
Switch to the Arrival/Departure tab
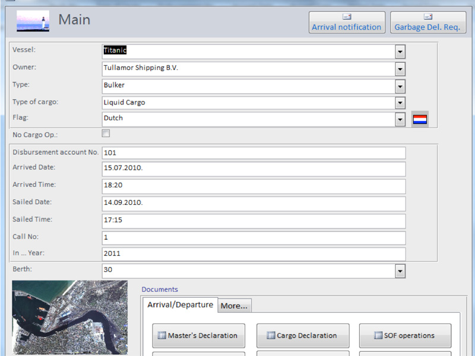[x=180, y=305]
